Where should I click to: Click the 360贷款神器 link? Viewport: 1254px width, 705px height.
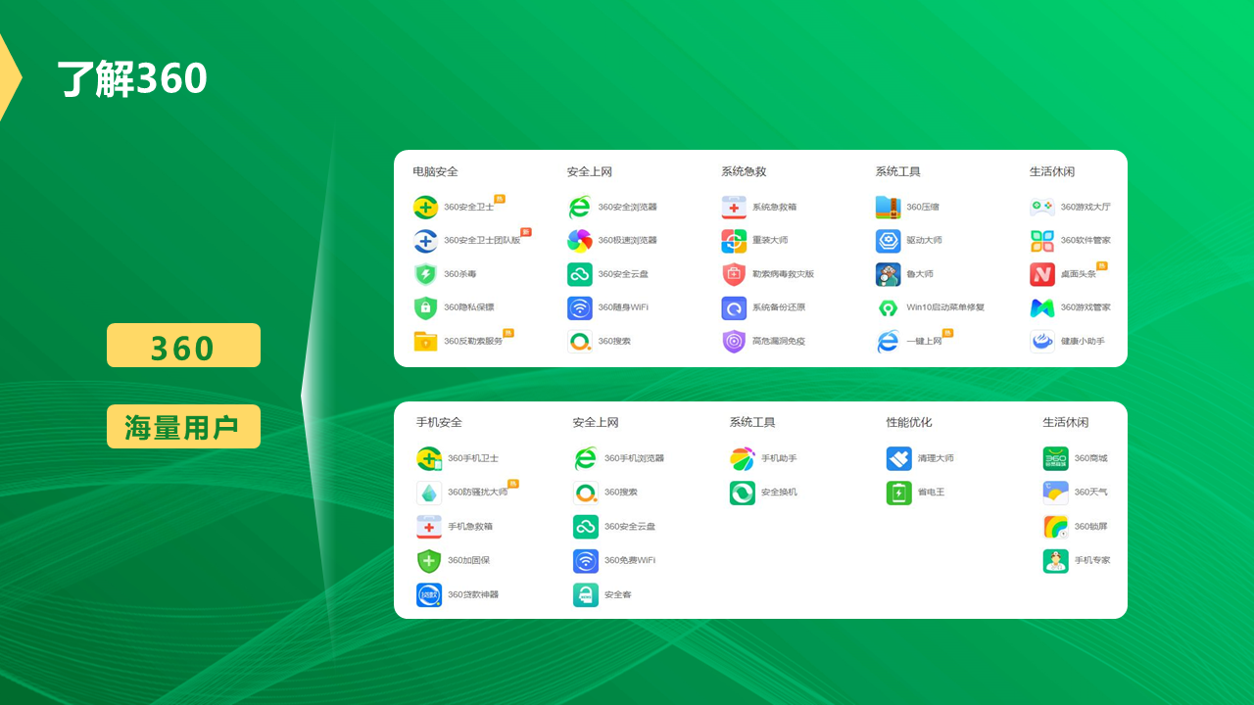[473, 594]
